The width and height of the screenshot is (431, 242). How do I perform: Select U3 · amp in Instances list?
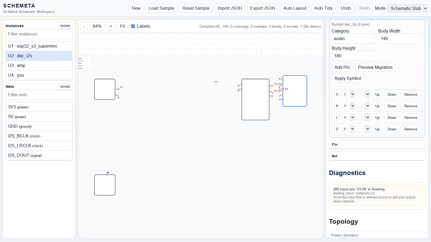pyautogui.click(x=39, y=66)
